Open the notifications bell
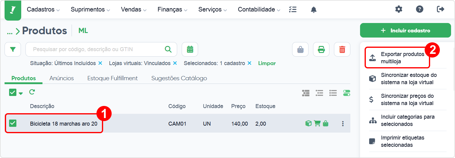455x158 pixels. pos(314,10)
